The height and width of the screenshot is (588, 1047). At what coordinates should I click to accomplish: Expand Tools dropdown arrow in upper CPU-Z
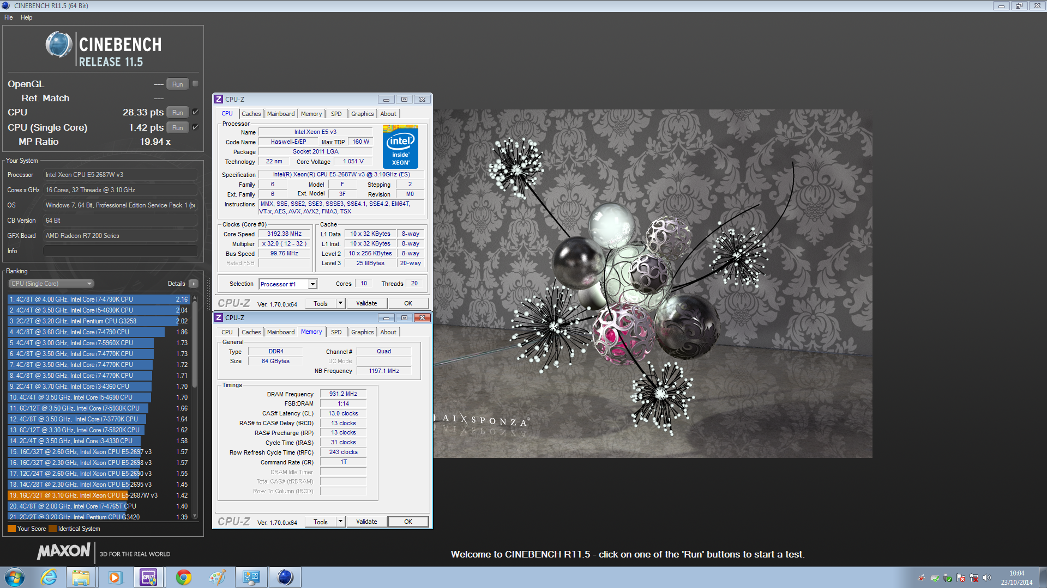[340, 303]
